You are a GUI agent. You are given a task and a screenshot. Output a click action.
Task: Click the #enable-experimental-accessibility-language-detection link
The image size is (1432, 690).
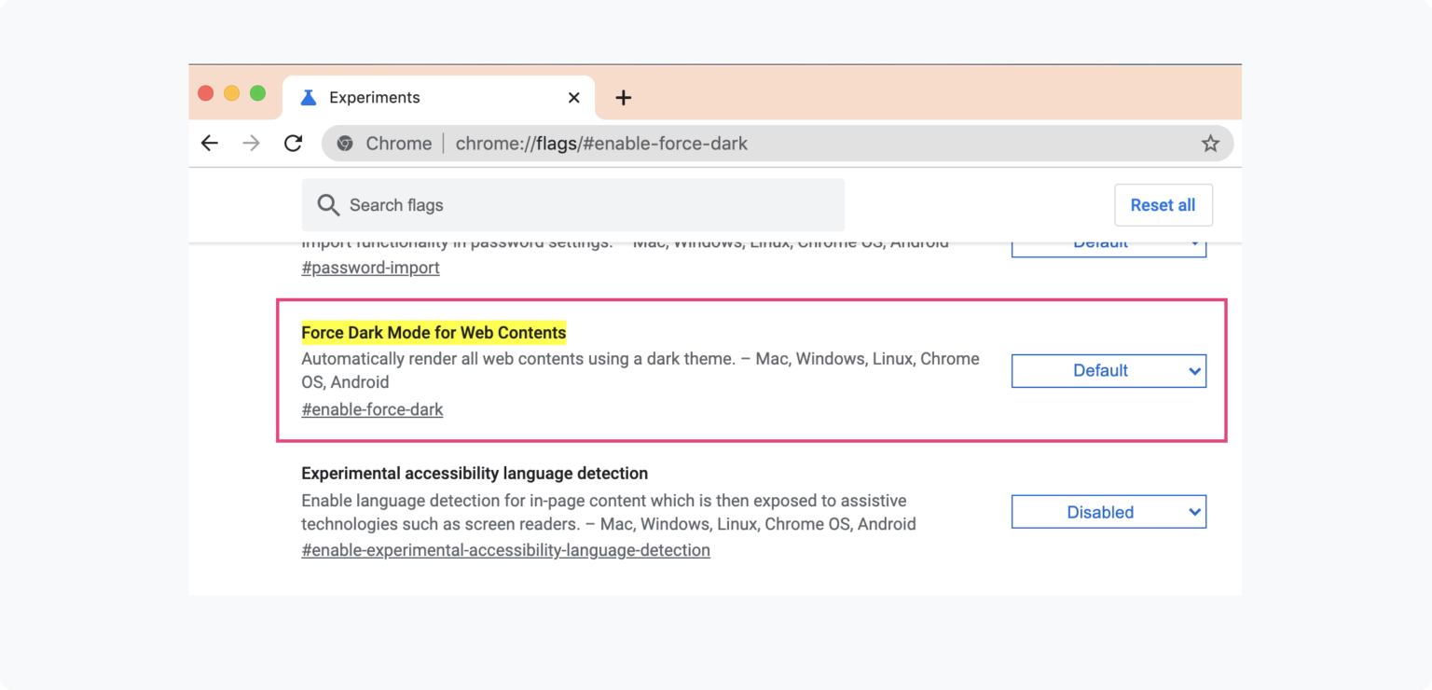505,550
